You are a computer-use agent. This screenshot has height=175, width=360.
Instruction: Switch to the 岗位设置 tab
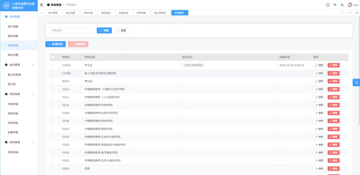pyautogui.click(x=71, y=13)
